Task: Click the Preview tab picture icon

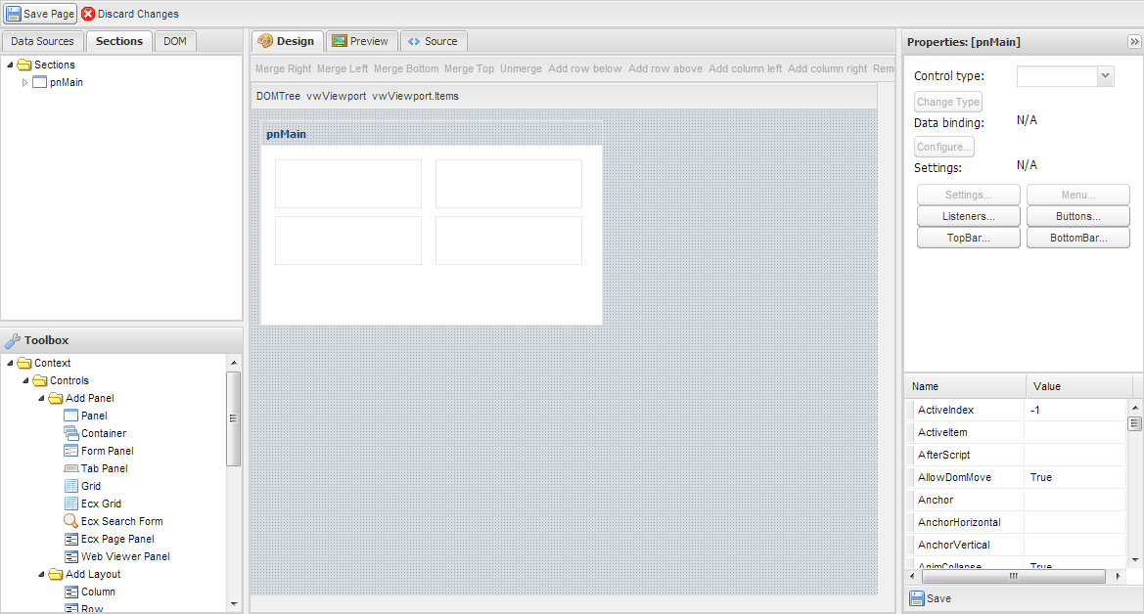Action: tap(340, 41)
